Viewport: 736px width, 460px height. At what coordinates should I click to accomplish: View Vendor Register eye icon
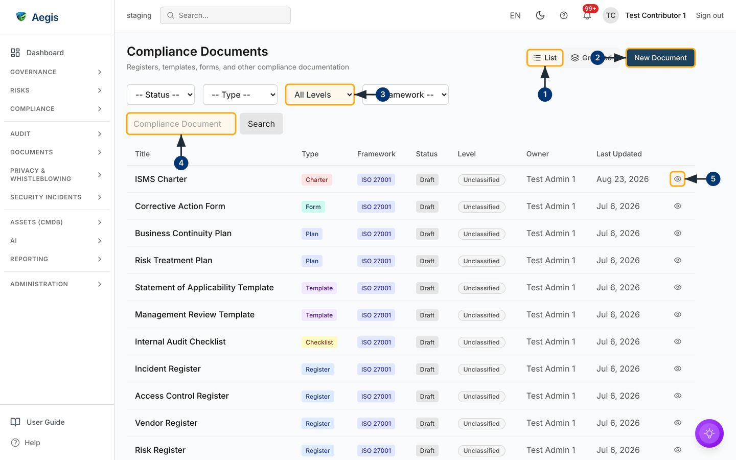point(678,423)
